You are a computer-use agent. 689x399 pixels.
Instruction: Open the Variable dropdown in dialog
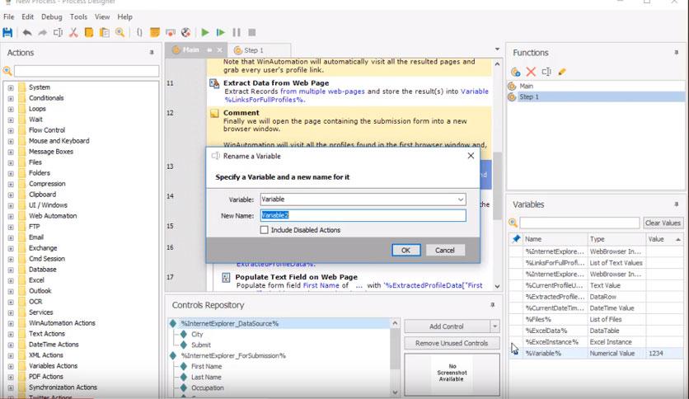(460, 199)
